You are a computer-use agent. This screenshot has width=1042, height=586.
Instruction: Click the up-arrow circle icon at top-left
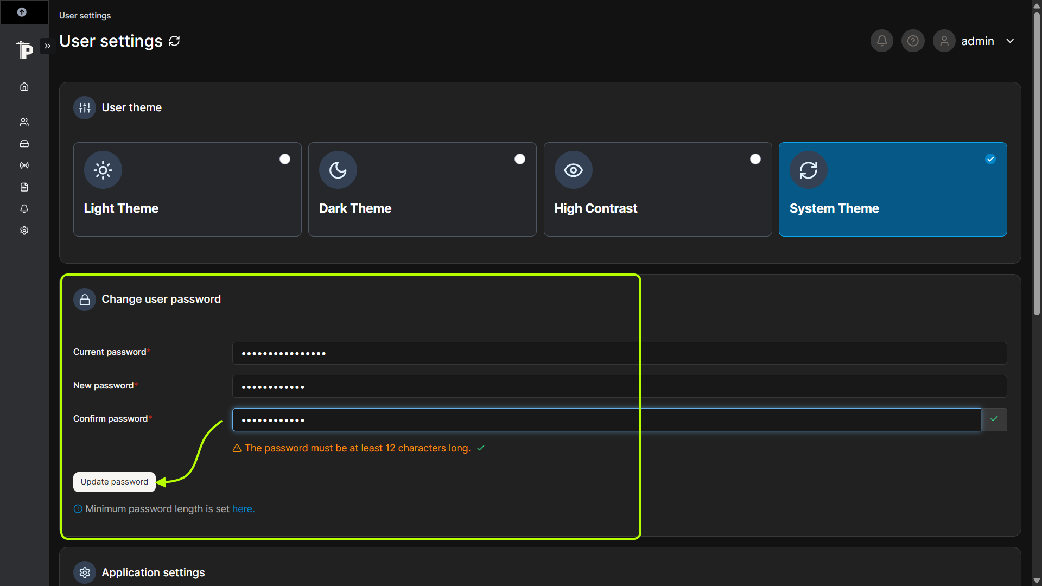22,12
